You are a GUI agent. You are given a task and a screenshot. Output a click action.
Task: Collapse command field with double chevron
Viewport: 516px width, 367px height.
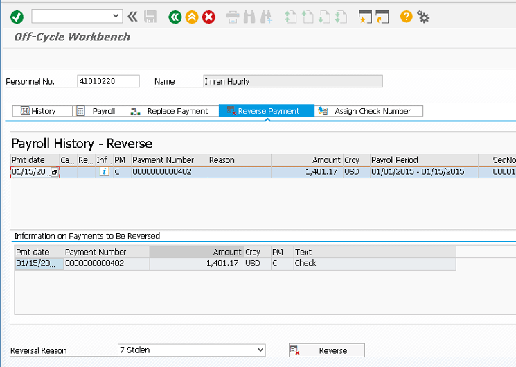click(x=132, y=17)
